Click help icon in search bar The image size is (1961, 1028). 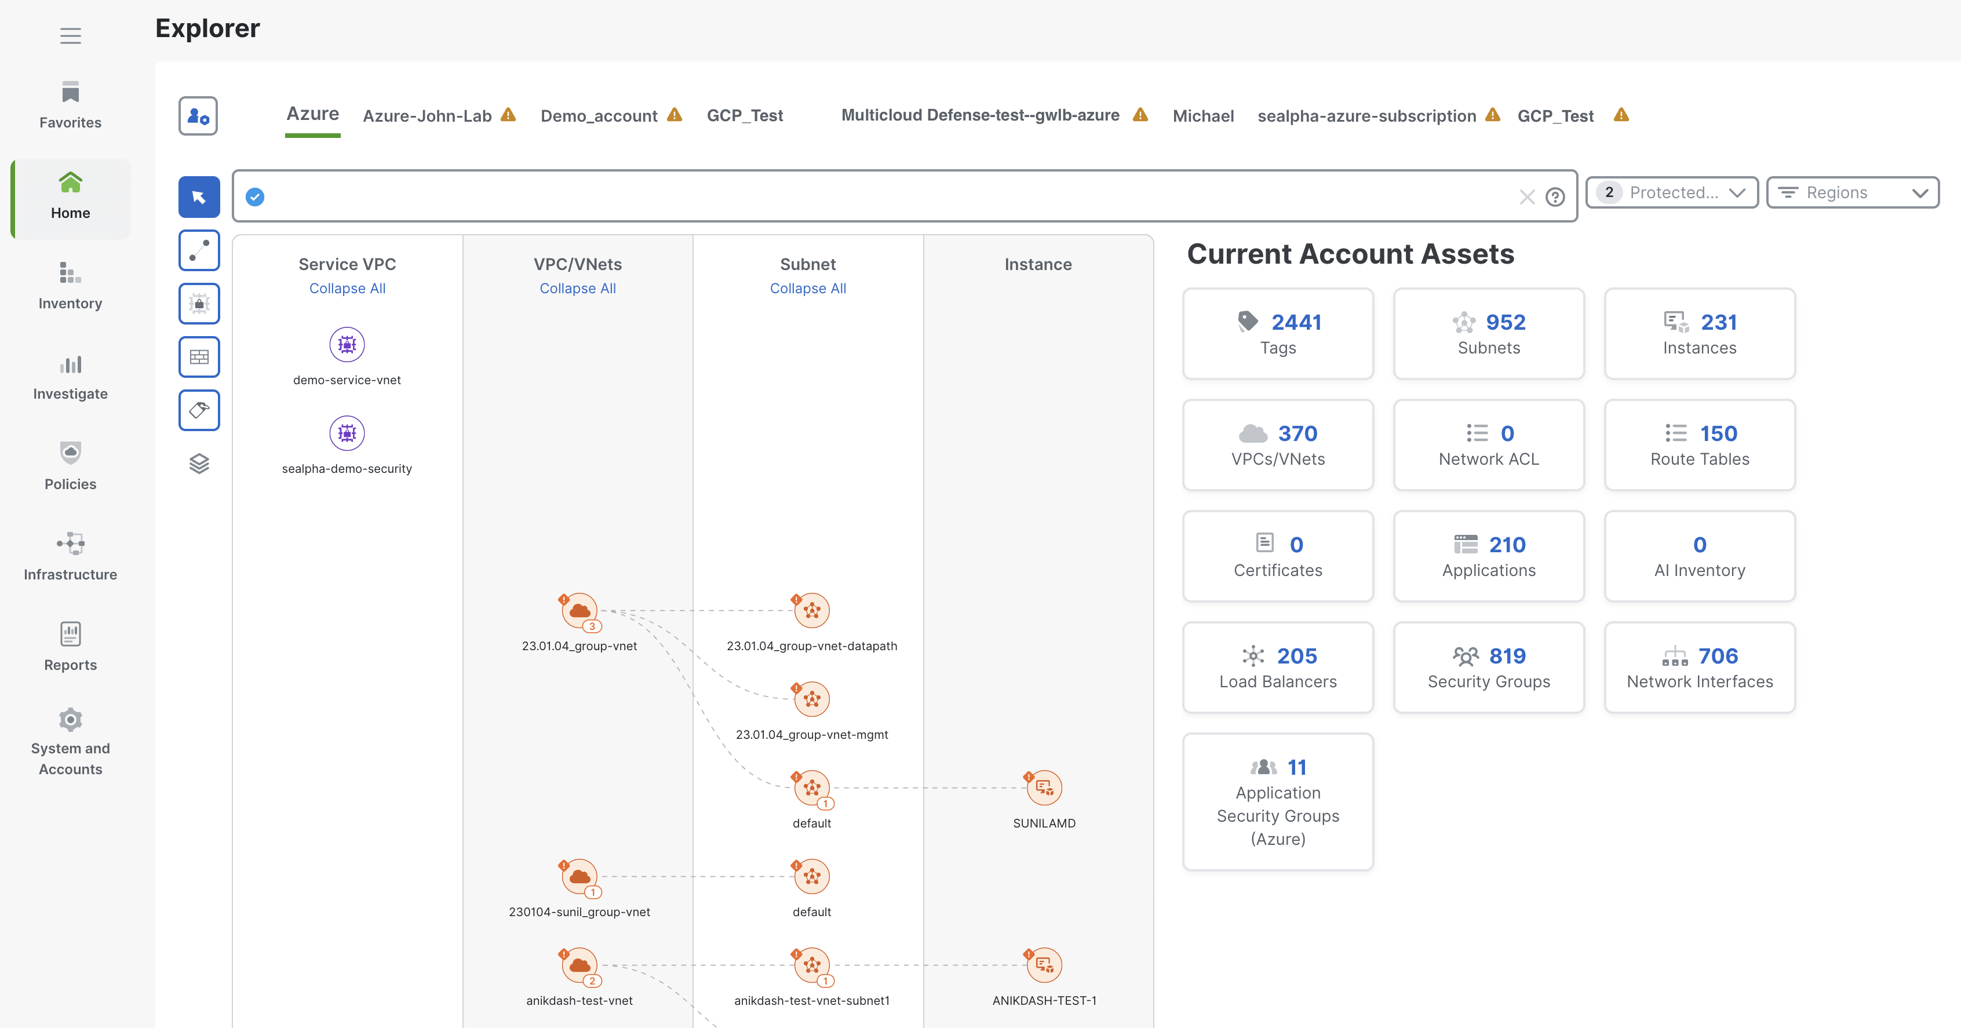1555,197
